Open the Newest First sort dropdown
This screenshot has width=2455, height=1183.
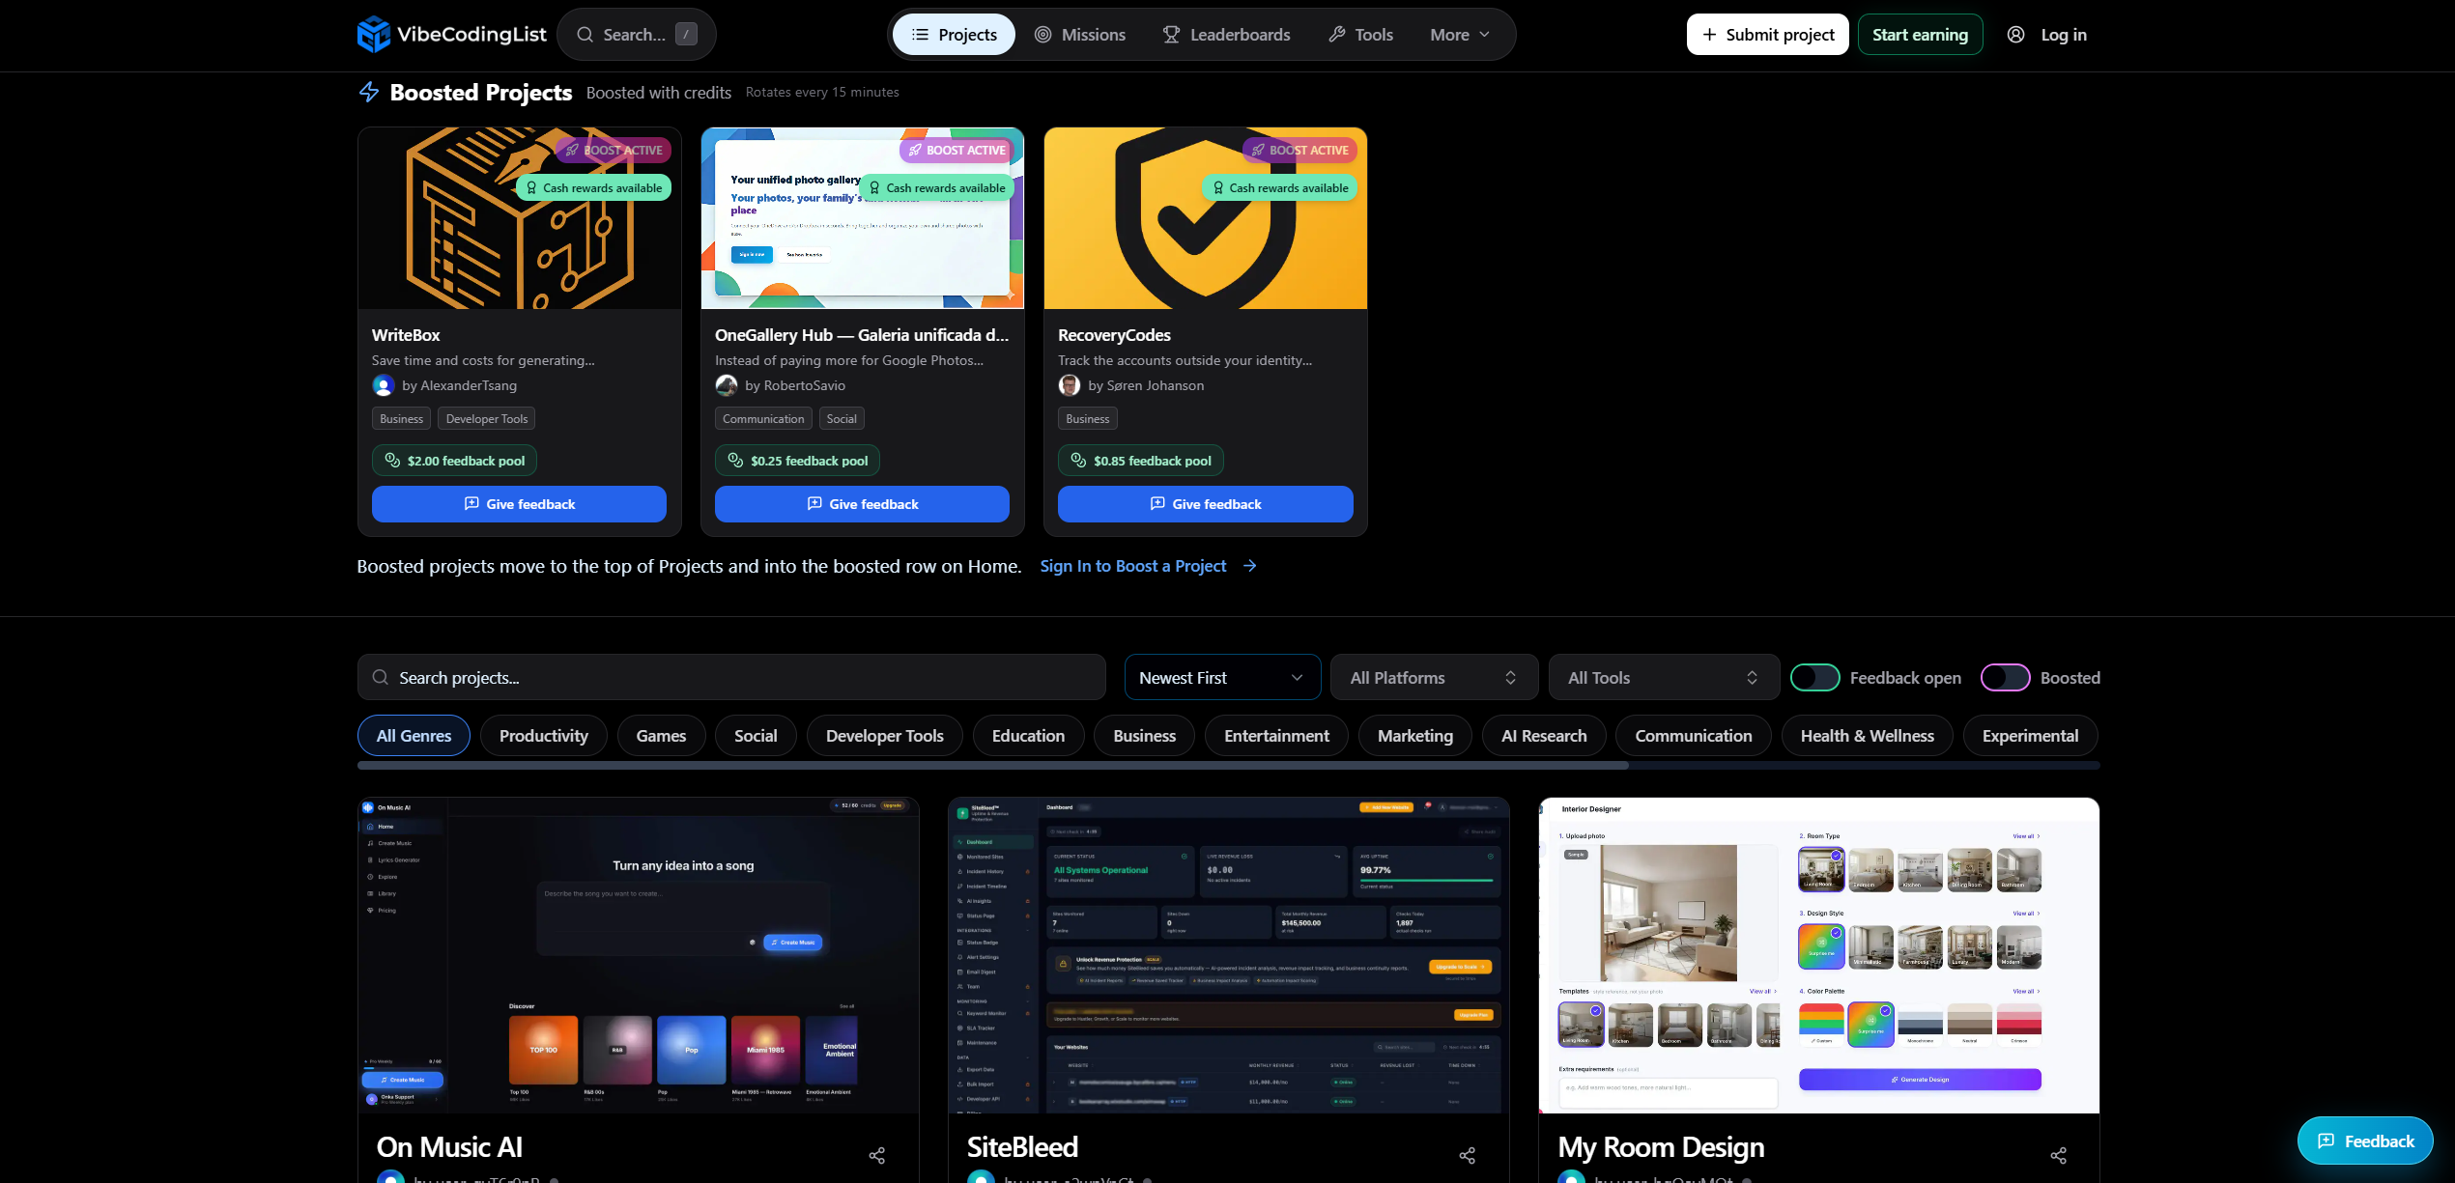1222,678
